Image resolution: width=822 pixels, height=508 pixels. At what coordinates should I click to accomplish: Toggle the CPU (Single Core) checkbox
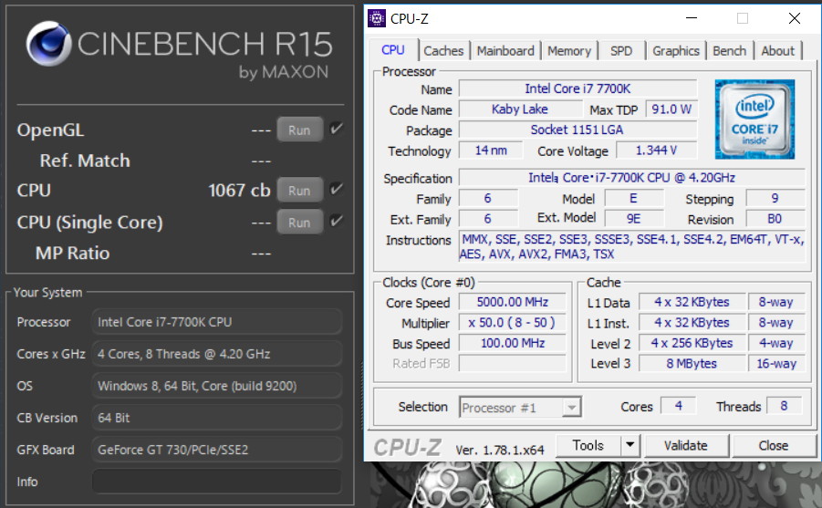click(336, 222)
